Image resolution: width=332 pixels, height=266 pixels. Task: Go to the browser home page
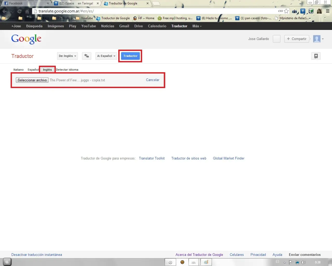pos(27,11)
